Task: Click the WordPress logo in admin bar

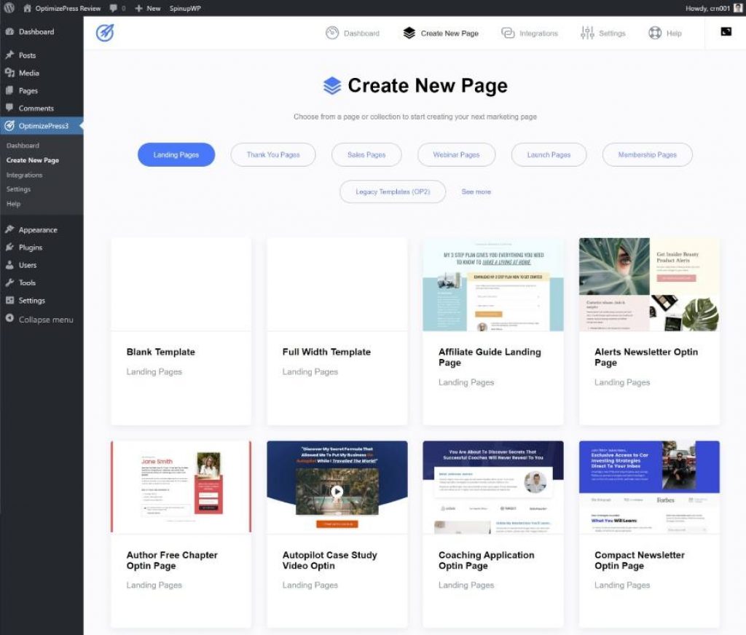Action: [9, 9]
